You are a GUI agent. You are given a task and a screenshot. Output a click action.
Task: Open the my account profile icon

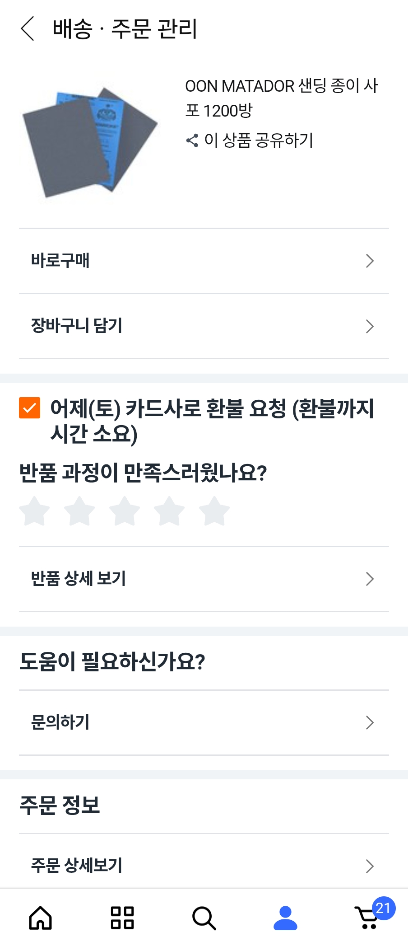[285, 918]
